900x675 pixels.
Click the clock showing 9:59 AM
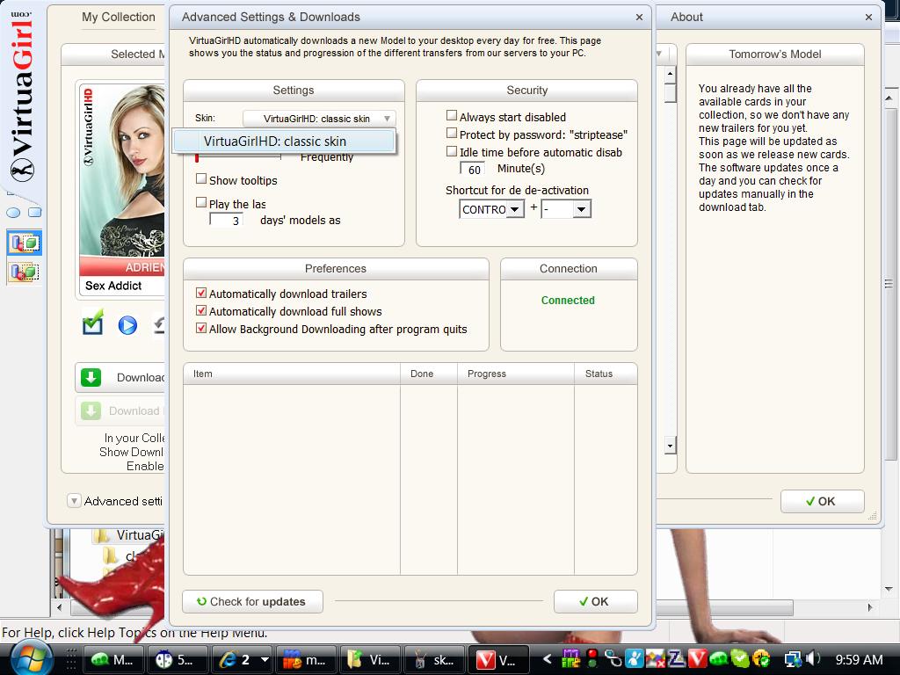click(x=860, y=659)
